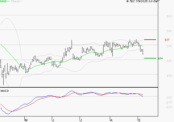Click the A month marker on time axis
The height and width of the screenshot is (122, 174).
coord(111,120)
